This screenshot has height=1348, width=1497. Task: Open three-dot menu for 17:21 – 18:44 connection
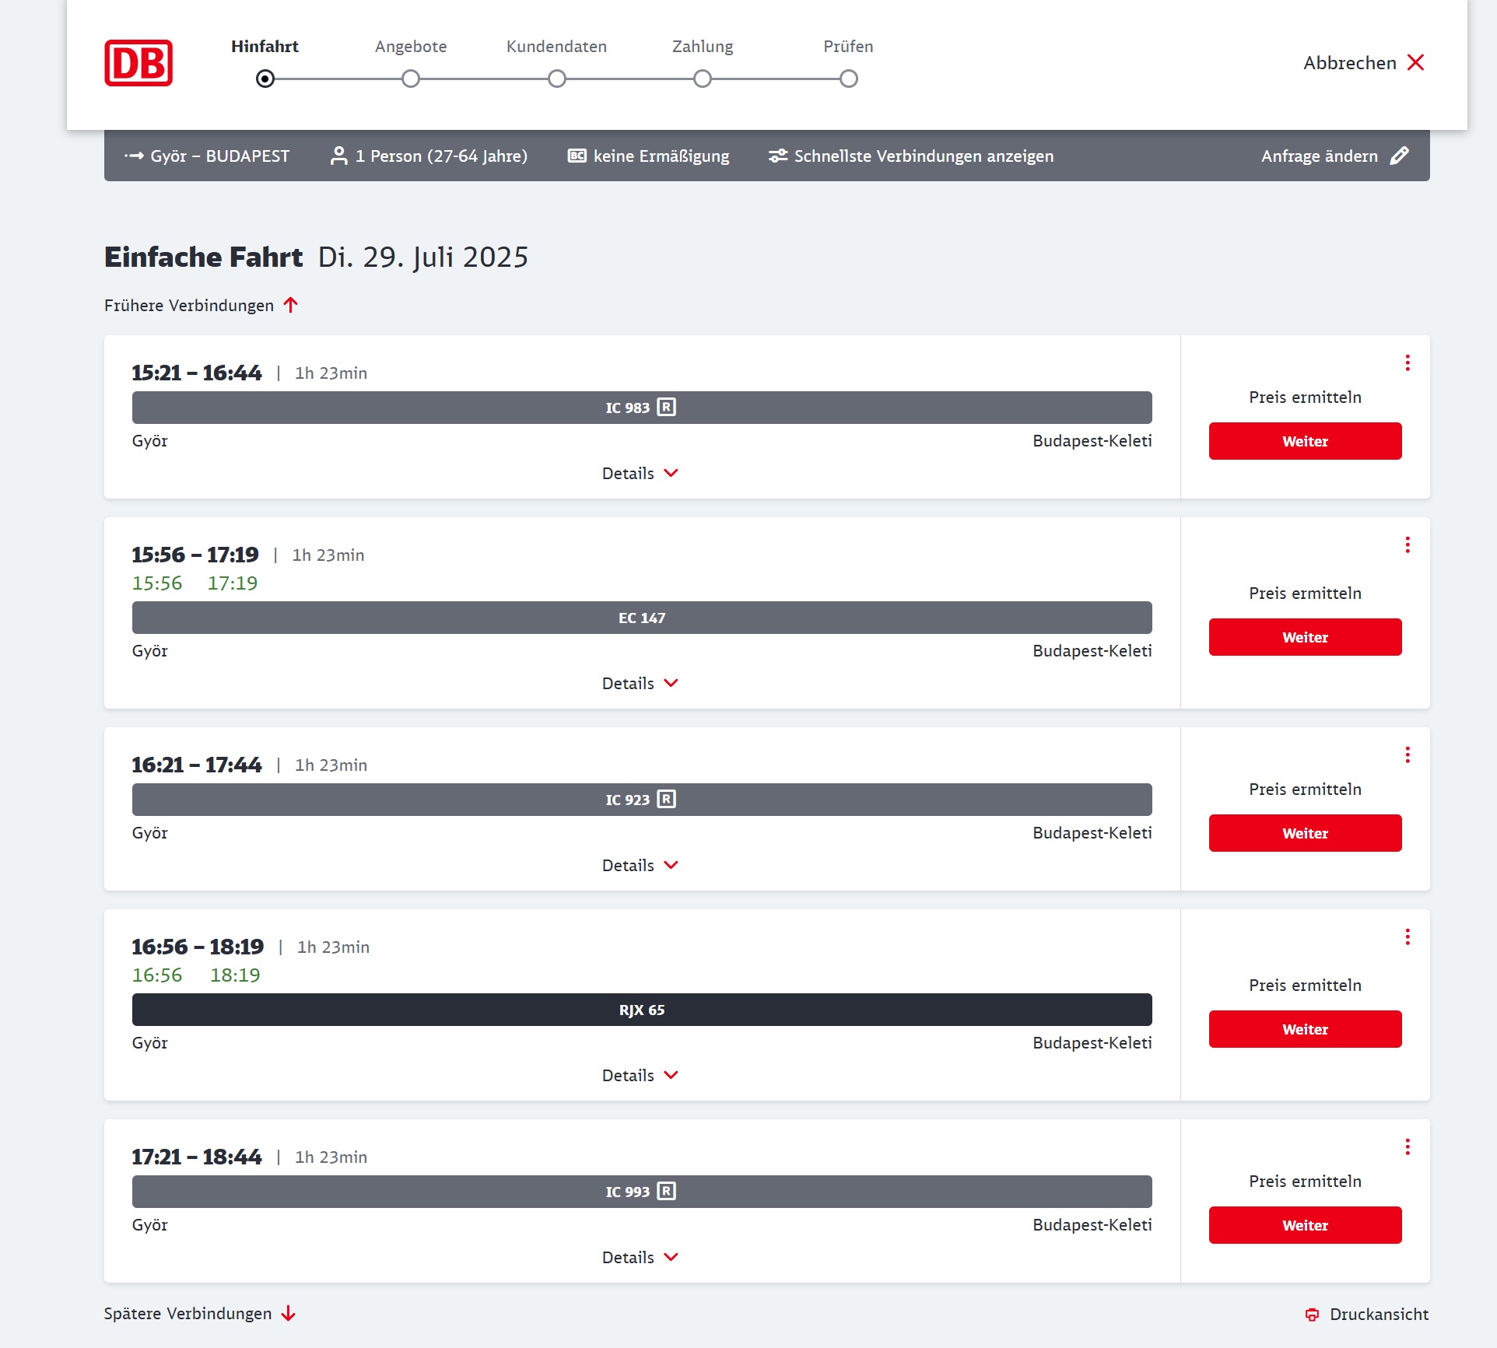click(1408, 1147)
